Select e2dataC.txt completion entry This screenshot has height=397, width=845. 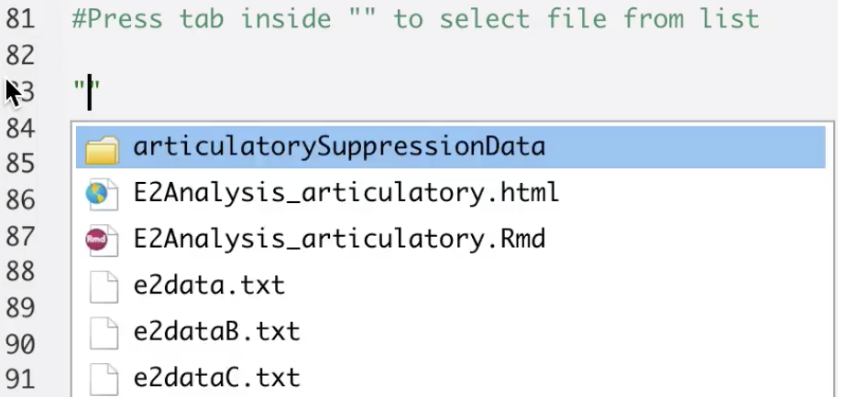point(451,378)
